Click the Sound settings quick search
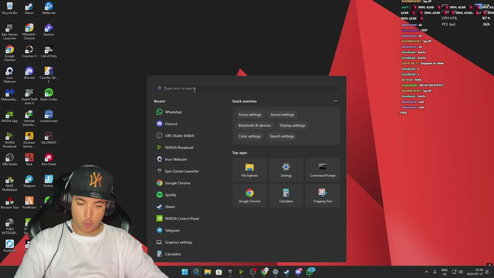The image size is (494, 278). 282,115
